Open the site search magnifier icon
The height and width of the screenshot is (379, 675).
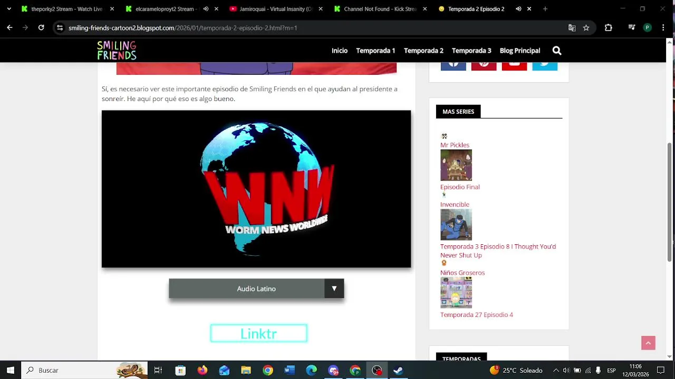click(x=557, y=51)
